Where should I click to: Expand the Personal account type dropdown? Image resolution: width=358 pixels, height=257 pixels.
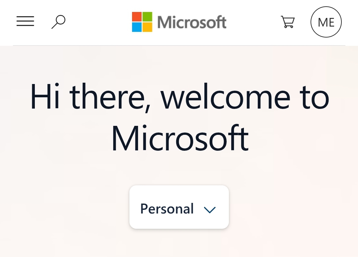click(x=179, y=207)
